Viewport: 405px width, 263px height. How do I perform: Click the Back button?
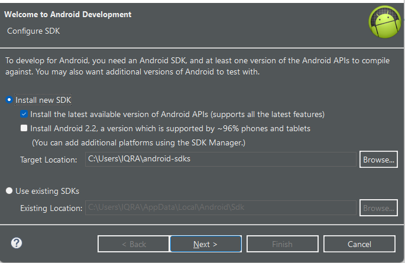[134, 243]
